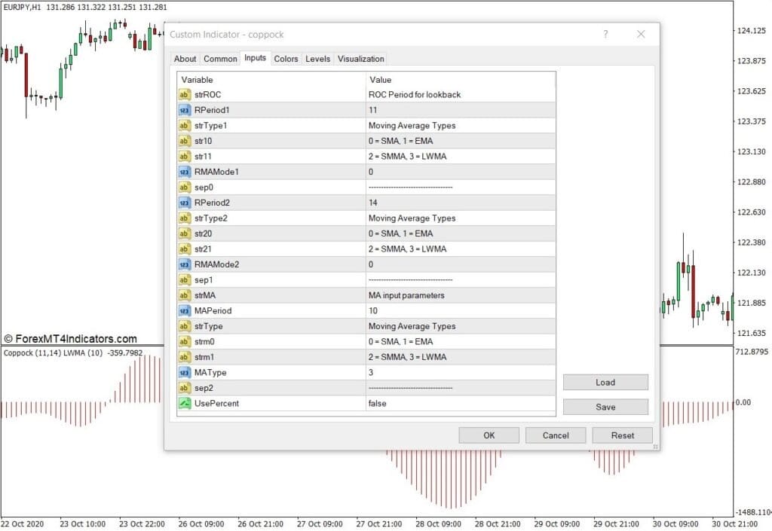Click the boolean icon for UsePercent
The width and height of the screenshot is (772, 531).
click(184, 403)
